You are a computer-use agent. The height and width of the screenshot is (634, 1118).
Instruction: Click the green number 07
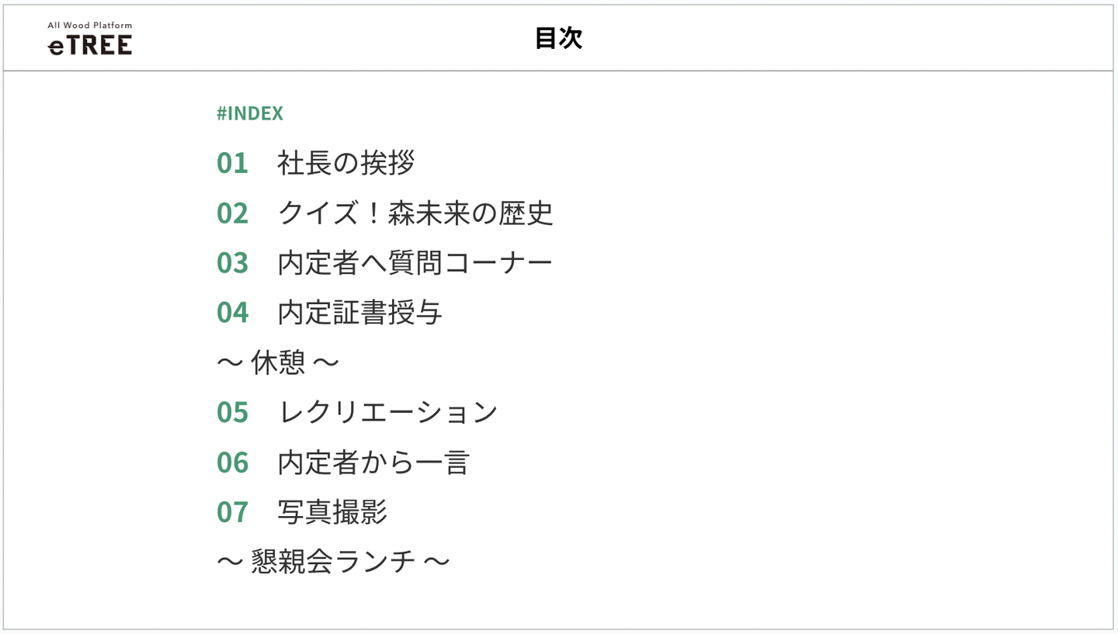point(232,511)
